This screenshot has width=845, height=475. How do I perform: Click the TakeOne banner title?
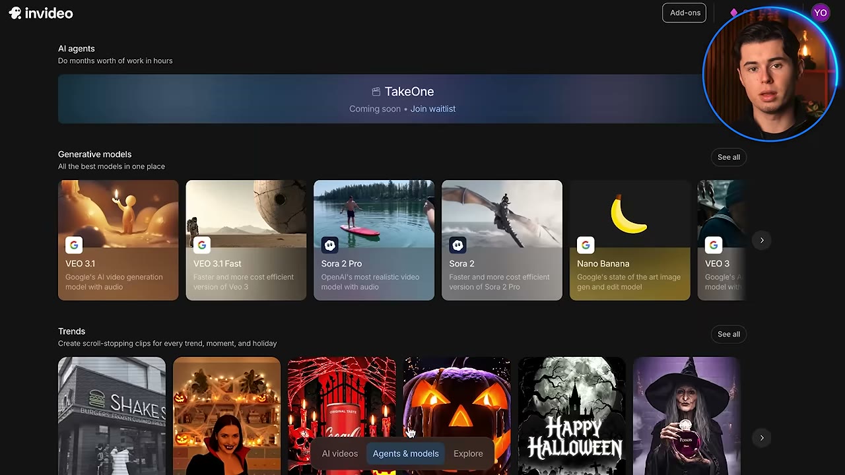tap(409, 92)
